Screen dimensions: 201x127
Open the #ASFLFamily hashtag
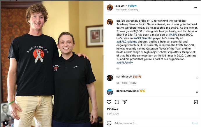[x=124, y=62]
